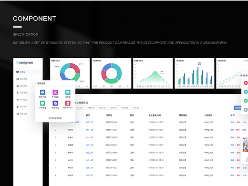Open the dark blue model compare app icon
Viewport: 248px width, 186px height.
(x=55, y=103)
